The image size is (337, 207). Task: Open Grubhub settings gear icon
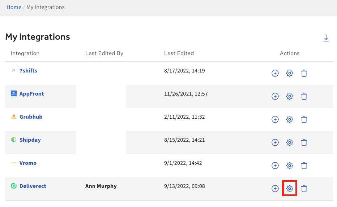(289, 119)
